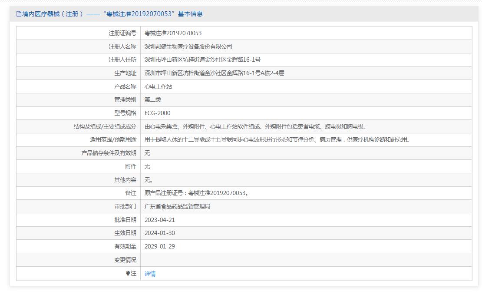Click the 无 value in 附件 row
The image size is (482, 298).
tap(147, 166)
